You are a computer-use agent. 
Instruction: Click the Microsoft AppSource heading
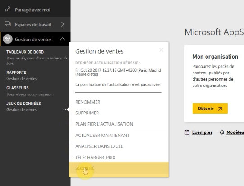click(214, 32)
